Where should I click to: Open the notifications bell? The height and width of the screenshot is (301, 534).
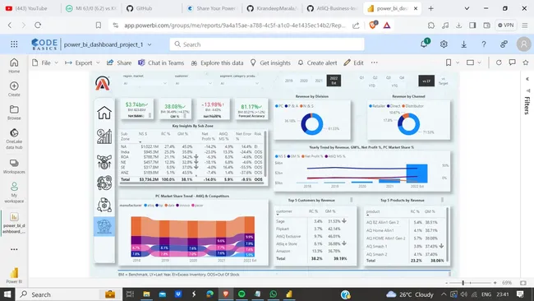(425, 44)
